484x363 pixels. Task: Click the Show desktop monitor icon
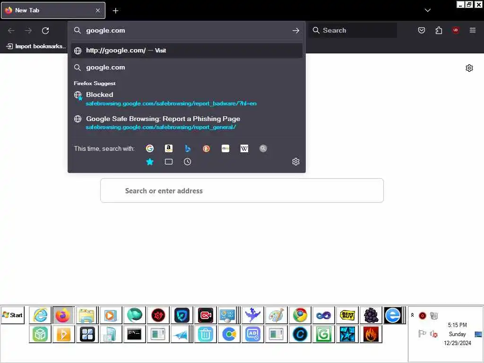click(x=478, y=334)
